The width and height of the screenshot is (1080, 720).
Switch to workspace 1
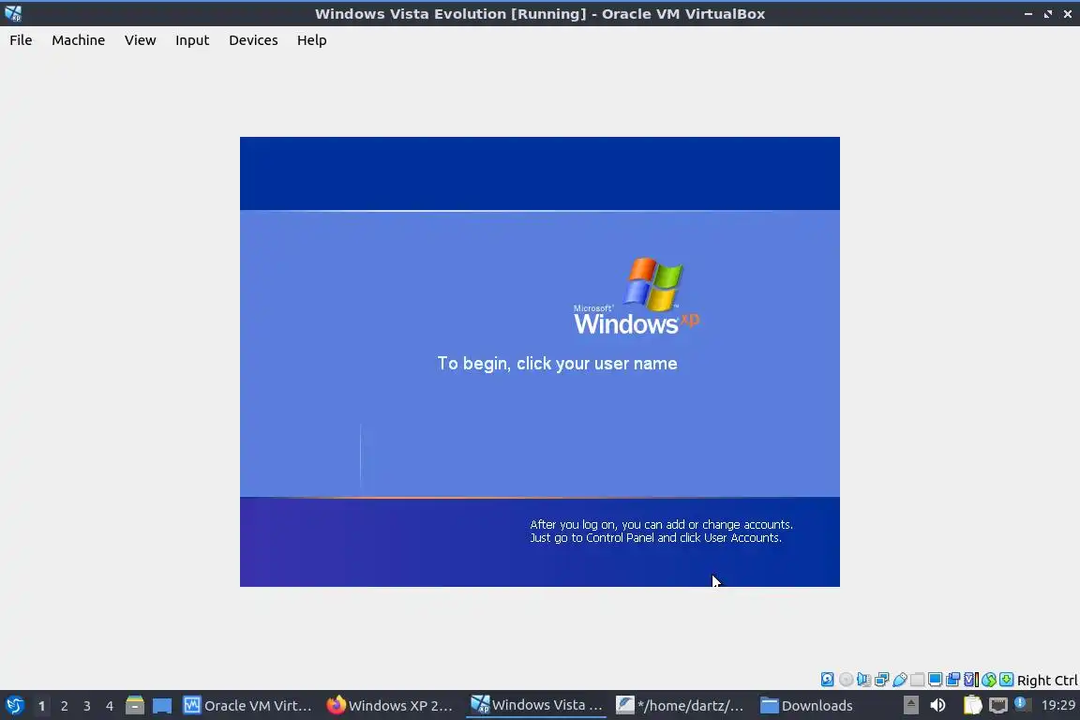[41, 706]
